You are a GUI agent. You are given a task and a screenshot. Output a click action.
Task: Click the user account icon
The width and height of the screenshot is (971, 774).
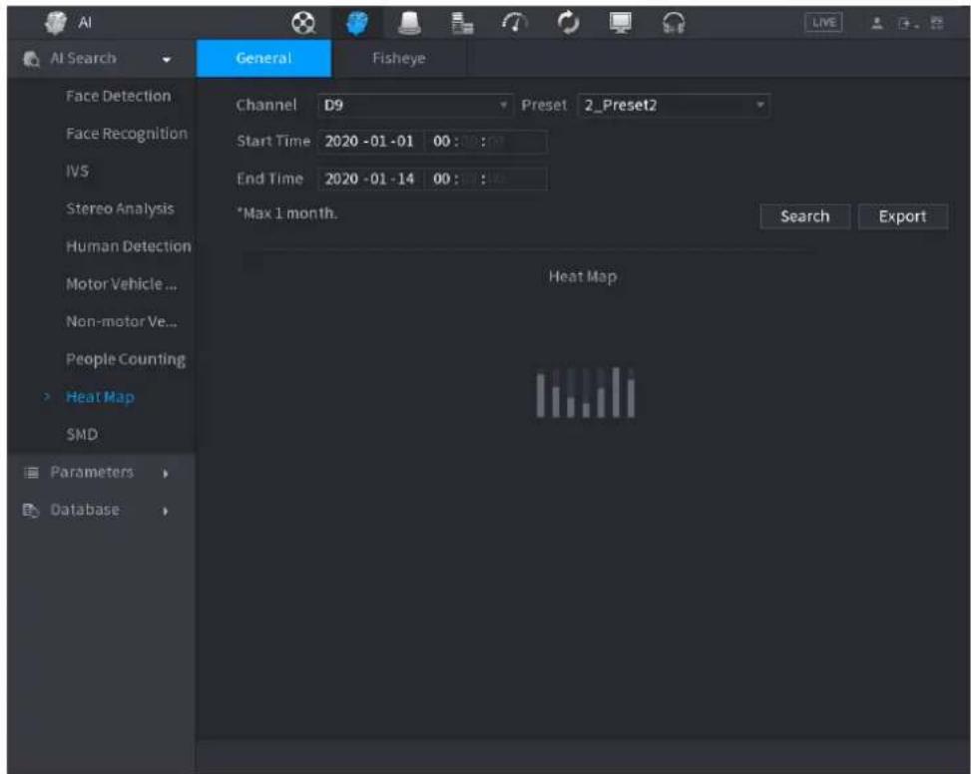pyautogui.click(x=877, y=24)
